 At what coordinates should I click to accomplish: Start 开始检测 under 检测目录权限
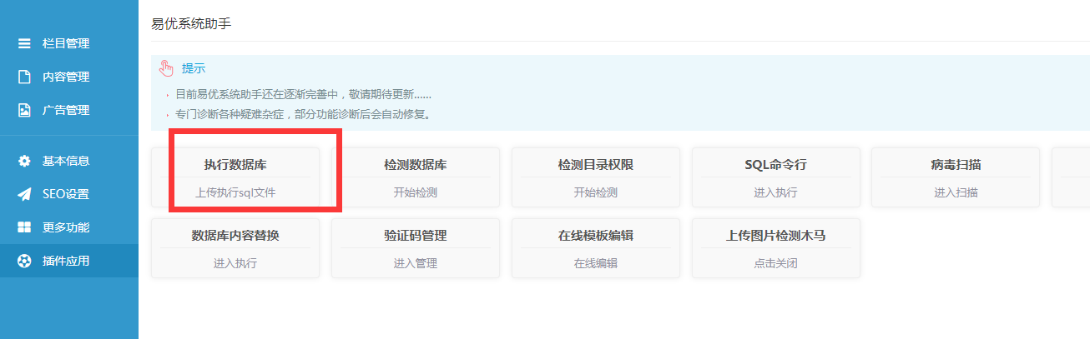pyautogui.click(x=596, y=192)
